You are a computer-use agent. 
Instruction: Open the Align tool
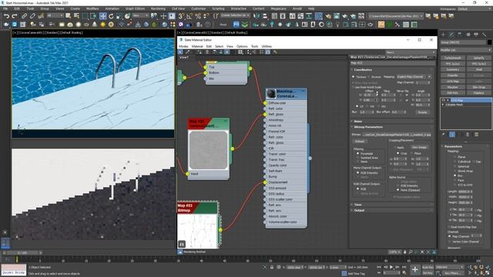click(265, 15)
